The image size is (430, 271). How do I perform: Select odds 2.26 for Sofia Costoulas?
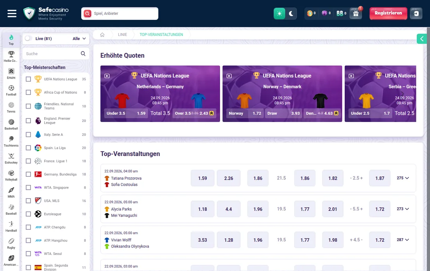tap(229, 178)
